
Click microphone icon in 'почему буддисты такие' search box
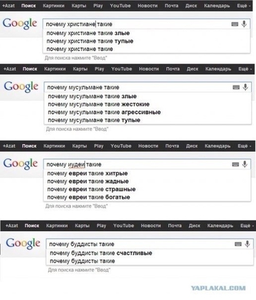pyautogui.click(x=247, y=244)
